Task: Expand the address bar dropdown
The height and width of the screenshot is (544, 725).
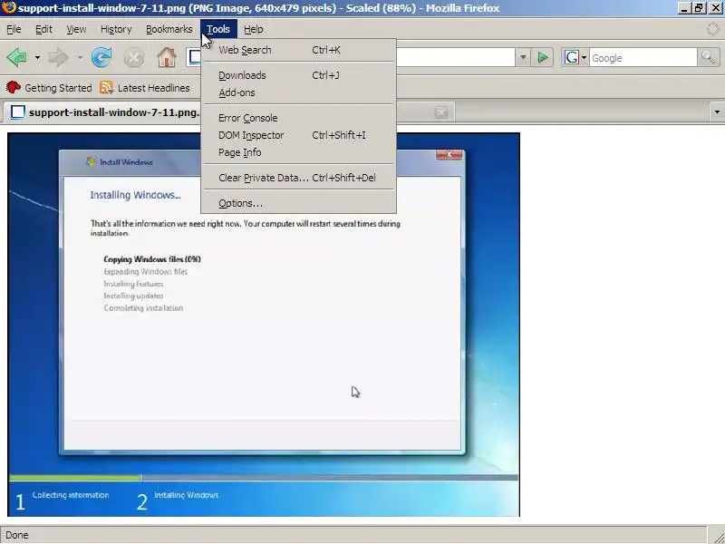Action: click(x=523, y=58)
